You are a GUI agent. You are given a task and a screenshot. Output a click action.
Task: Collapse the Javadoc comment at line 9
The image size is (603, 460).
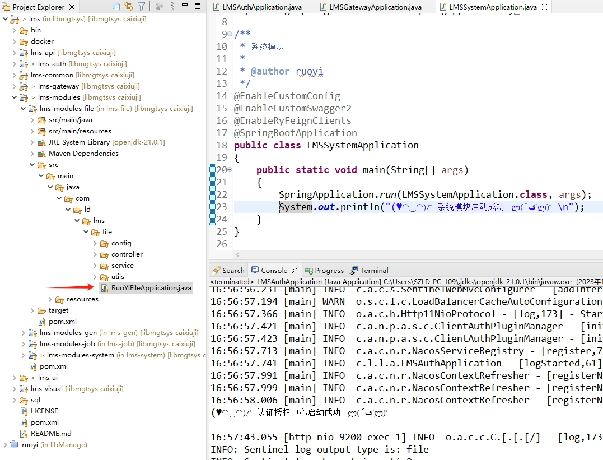pos(230,34)
